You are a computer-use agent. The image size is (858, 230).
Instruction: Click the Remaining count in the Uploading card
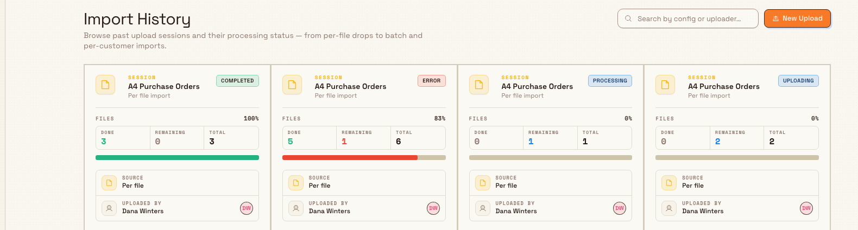click(718, 142)
